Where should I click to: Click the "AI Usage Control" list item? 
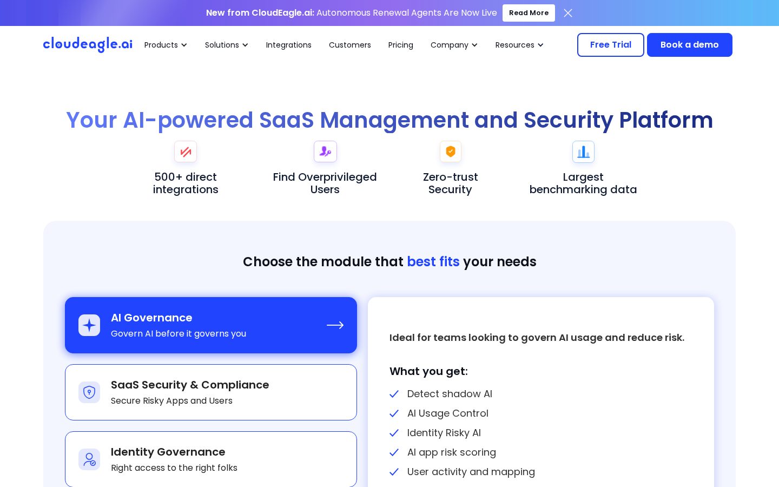tap(448, 413)
